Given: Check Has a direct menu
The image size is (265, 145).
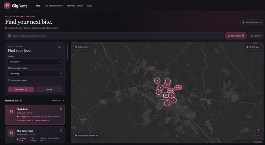Looking at the screenshot, I should (9, 81).
